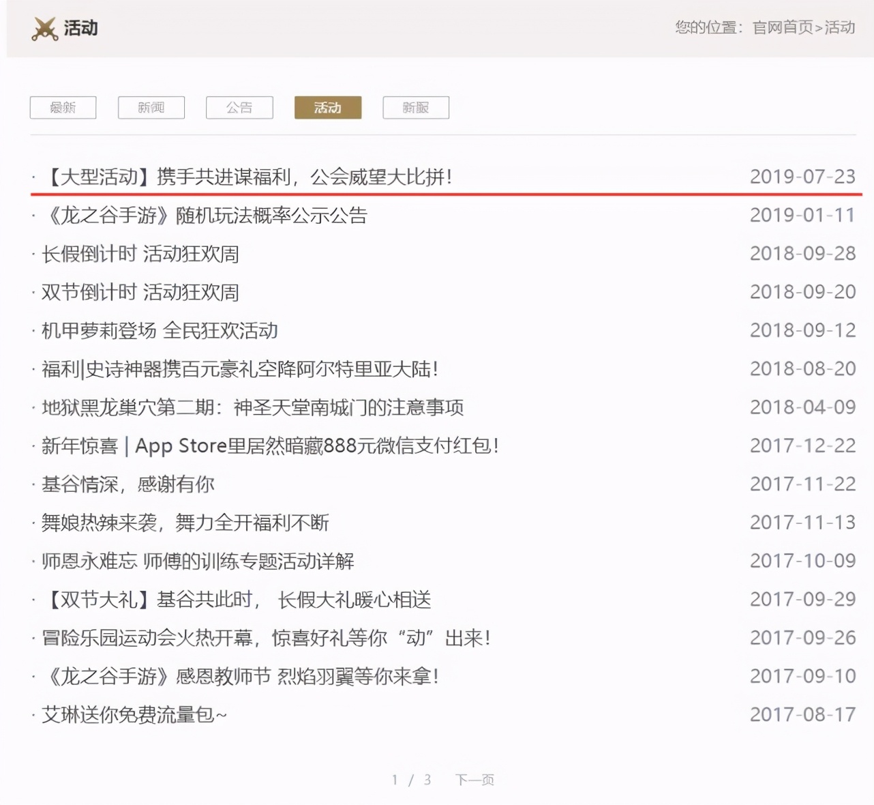Switch to the 最新 tab

click(63, 107)
